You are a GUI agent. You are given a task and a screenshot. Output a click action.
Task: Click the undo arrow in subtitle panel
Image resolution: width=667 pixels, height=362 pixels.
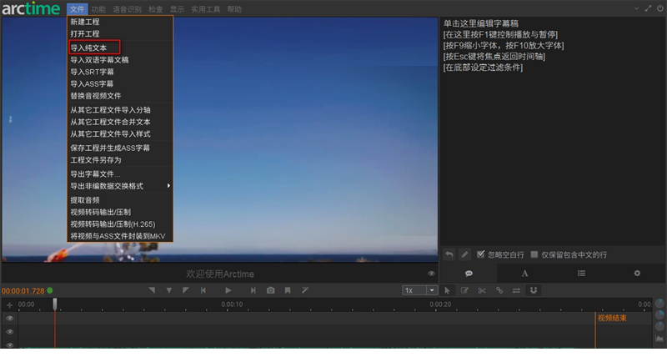449,254
